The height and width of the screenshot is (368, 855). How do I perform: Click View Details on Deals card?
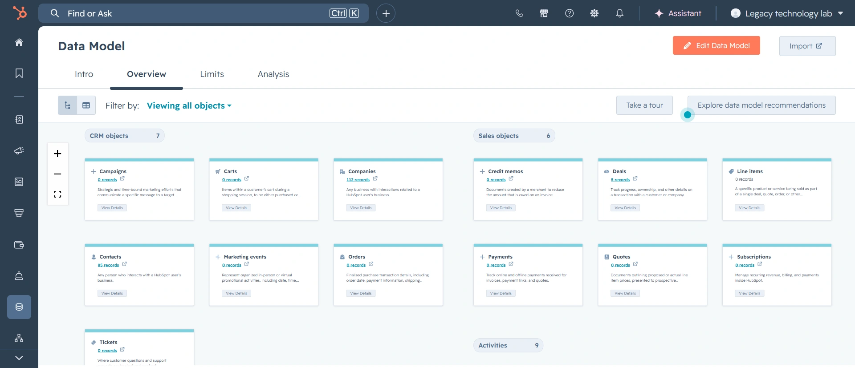point(625,208)
